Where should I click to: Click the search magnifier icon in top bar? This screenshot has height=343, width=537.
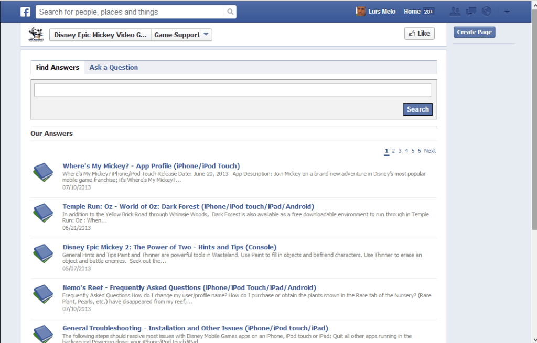230,12
